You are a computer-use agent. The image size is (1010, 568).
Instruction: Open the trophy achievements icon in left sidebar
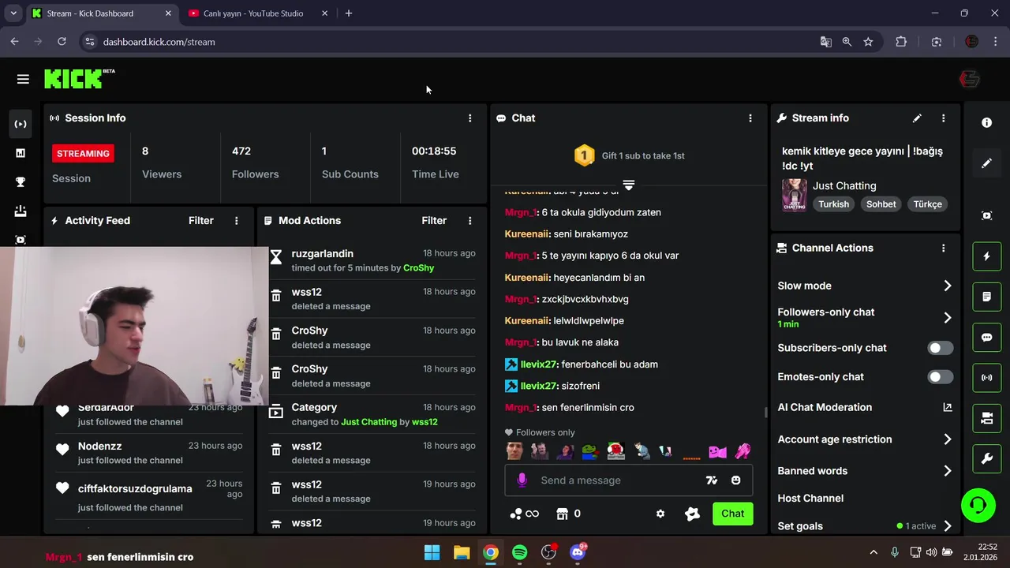(x=21, y=182)
